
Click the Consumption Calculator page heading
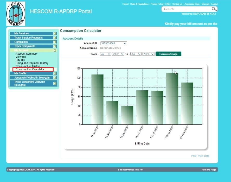(x=81, y=31)
